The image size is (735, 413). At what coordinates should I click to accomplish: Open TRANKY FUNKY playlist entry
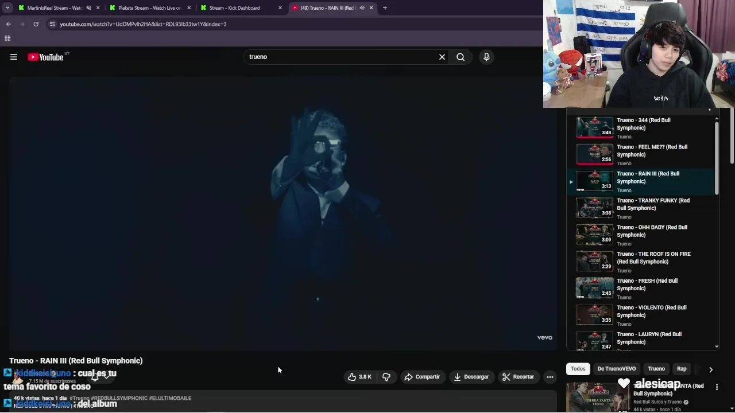pos(640,208)
